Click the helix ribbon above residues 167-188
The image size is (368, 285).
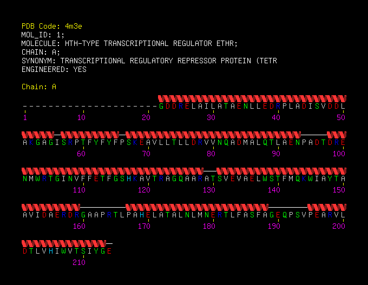click(x=197, y=207)
